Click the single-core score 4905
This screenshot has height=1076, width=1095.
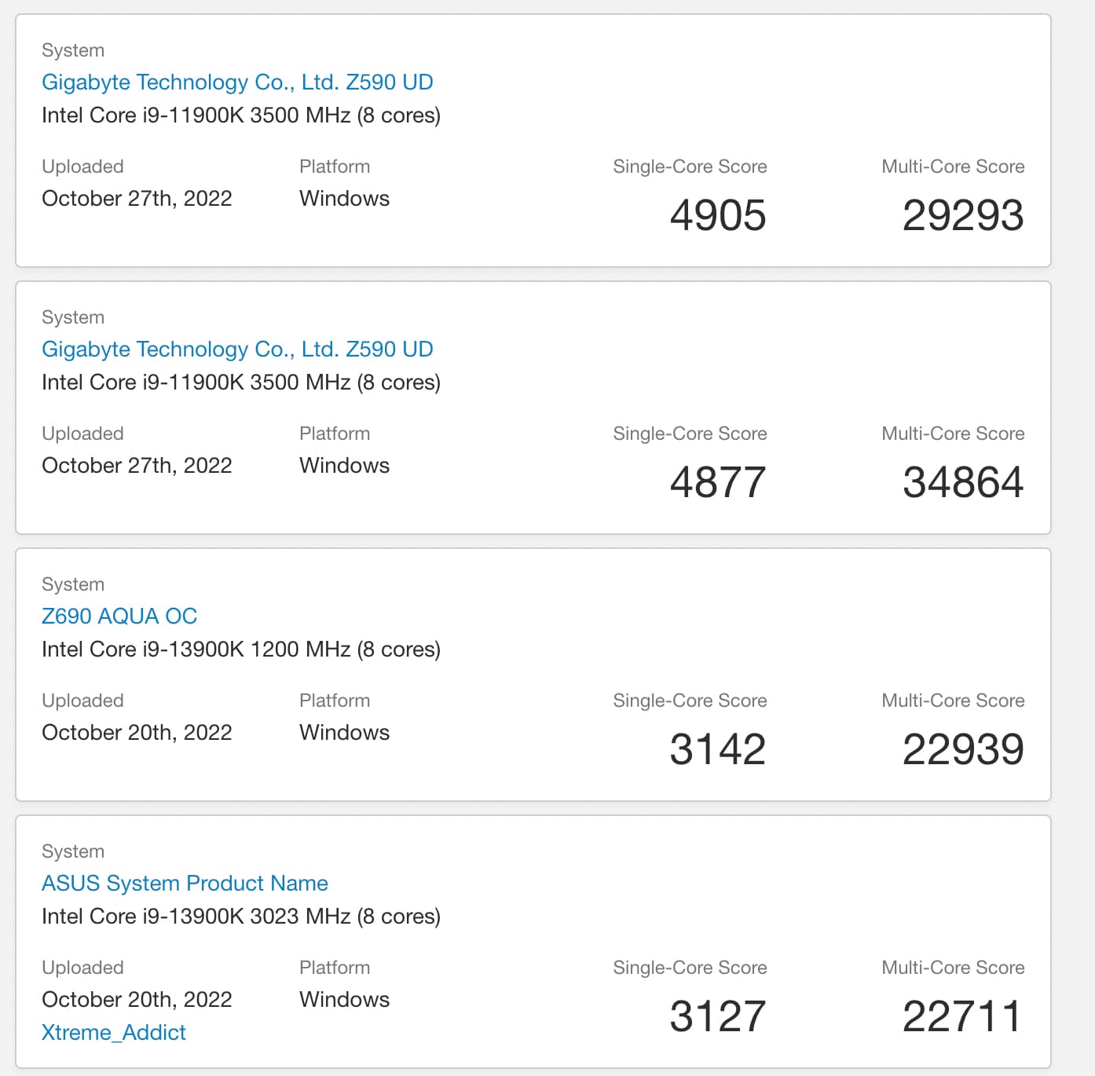(717, 215)
